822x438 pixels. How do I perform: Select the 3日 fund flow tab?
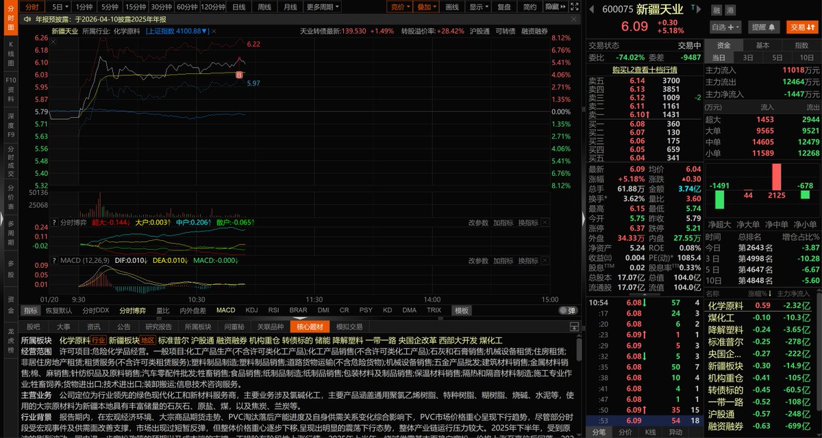(x=749, y=57)
